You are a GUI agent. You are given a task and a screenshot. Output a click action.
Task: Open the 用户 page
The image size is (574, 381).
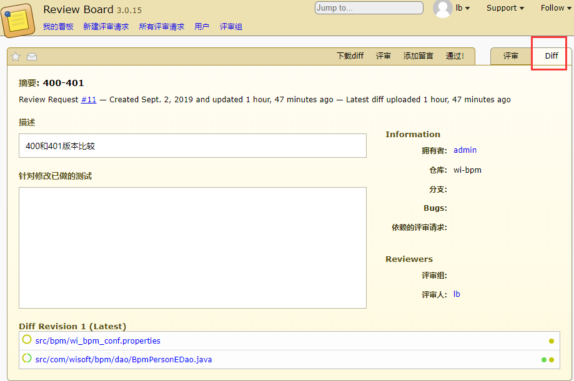coord(202,27)
